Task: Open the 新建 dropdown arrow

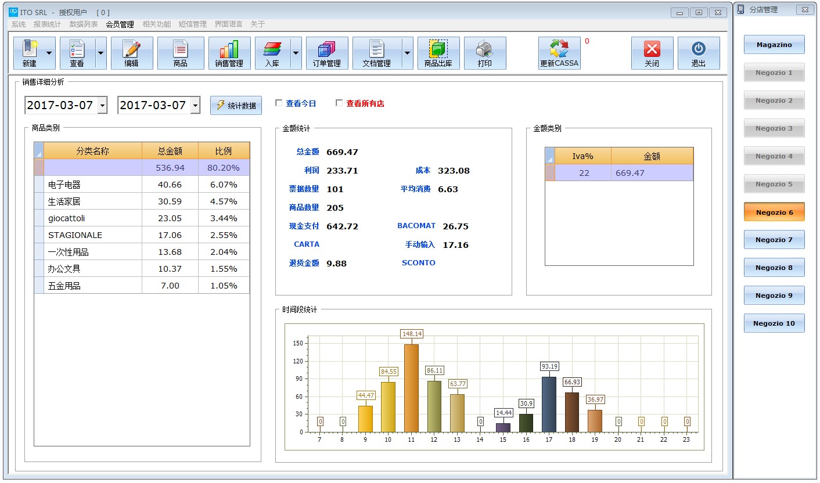Action: coord(49,53)
